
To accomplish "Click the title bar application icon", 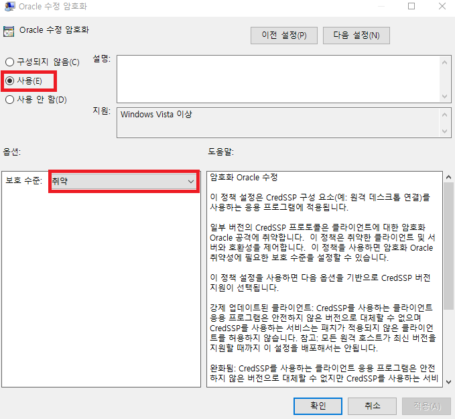I will [10, 6].
